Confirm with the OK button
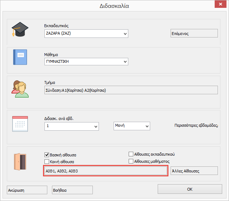 click(190, 189)
